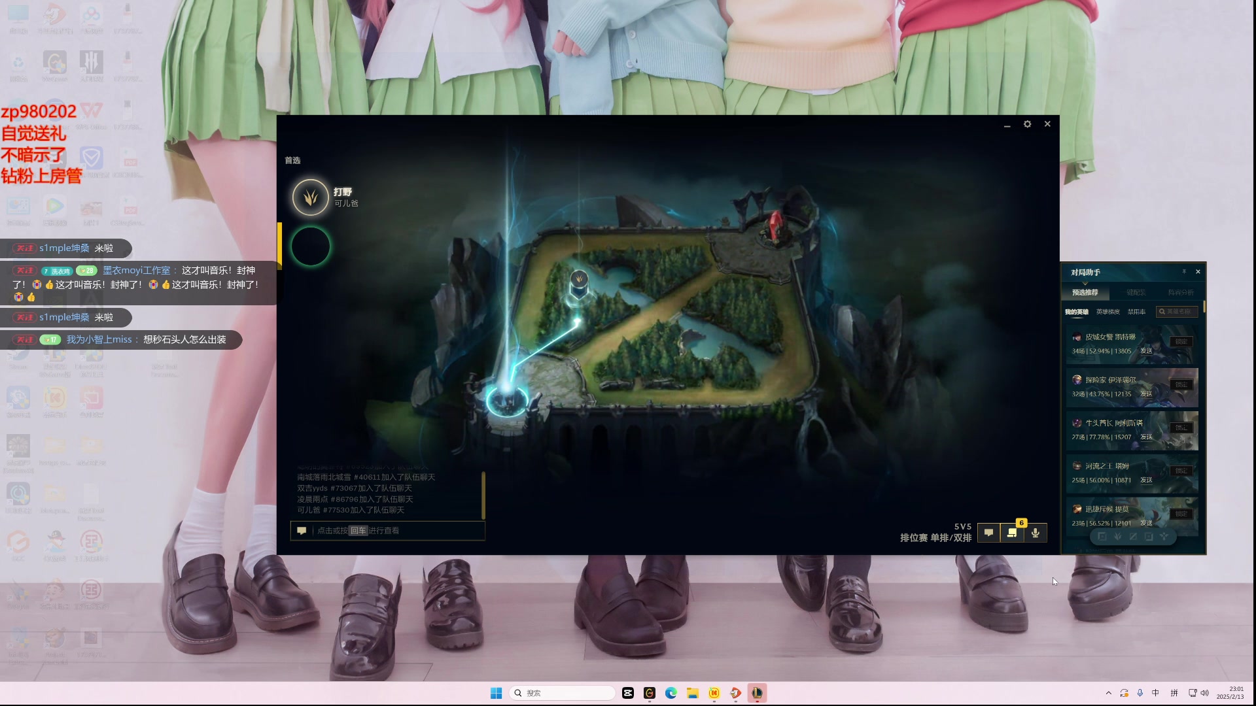Choose the empty secondary role slot
Image resolution: width=1256 pixels, height=706 pixels.
[310, 246]
